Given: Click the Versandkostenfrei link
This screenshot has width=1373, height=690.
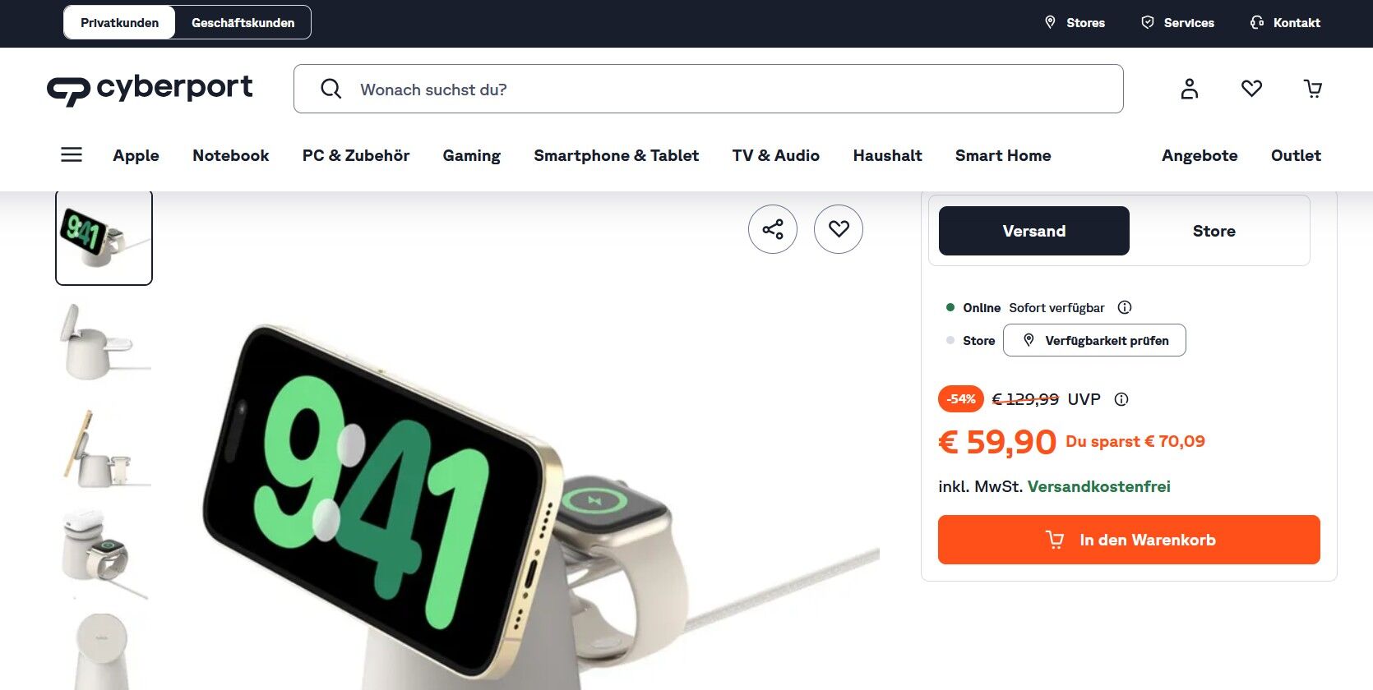Looking at the screenshot, I should [x=1098, y=486].
